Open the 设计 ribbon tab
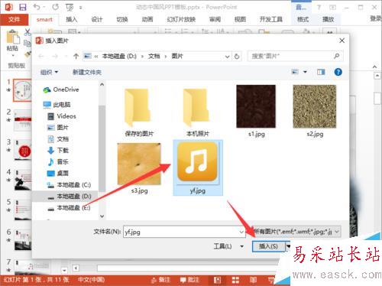Image resolution: width=382 pixels, height=286 pixels. (x=97, y=20)
